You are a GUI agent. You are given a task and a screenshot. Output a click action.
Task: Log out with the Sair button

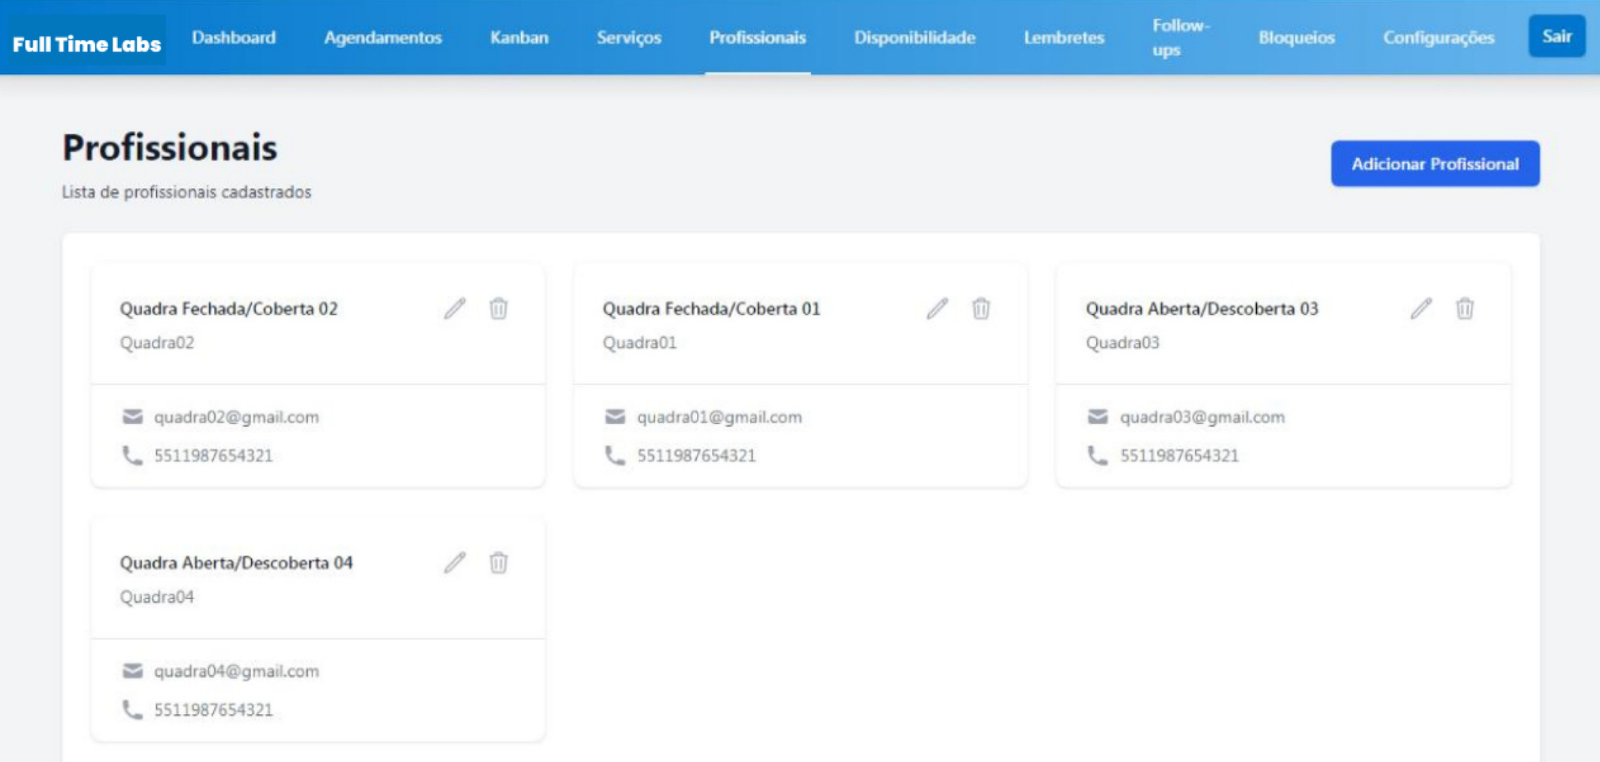coord(1556,36)
